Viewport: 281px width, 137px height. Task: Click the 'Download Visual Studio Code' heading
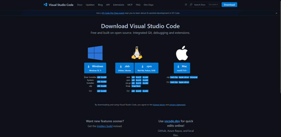[x=140, y=26]
